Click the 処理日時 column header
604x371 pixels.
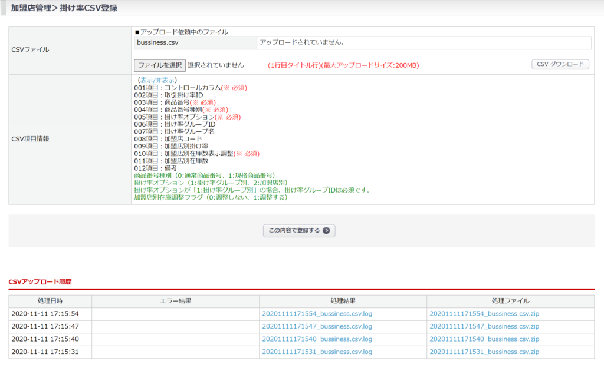pos(50,301)
